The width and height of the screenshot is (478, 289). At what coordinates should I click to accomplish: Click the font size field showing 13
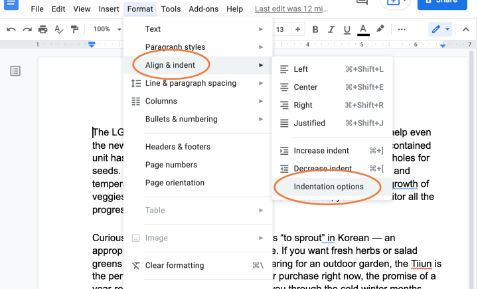(280, 29)
